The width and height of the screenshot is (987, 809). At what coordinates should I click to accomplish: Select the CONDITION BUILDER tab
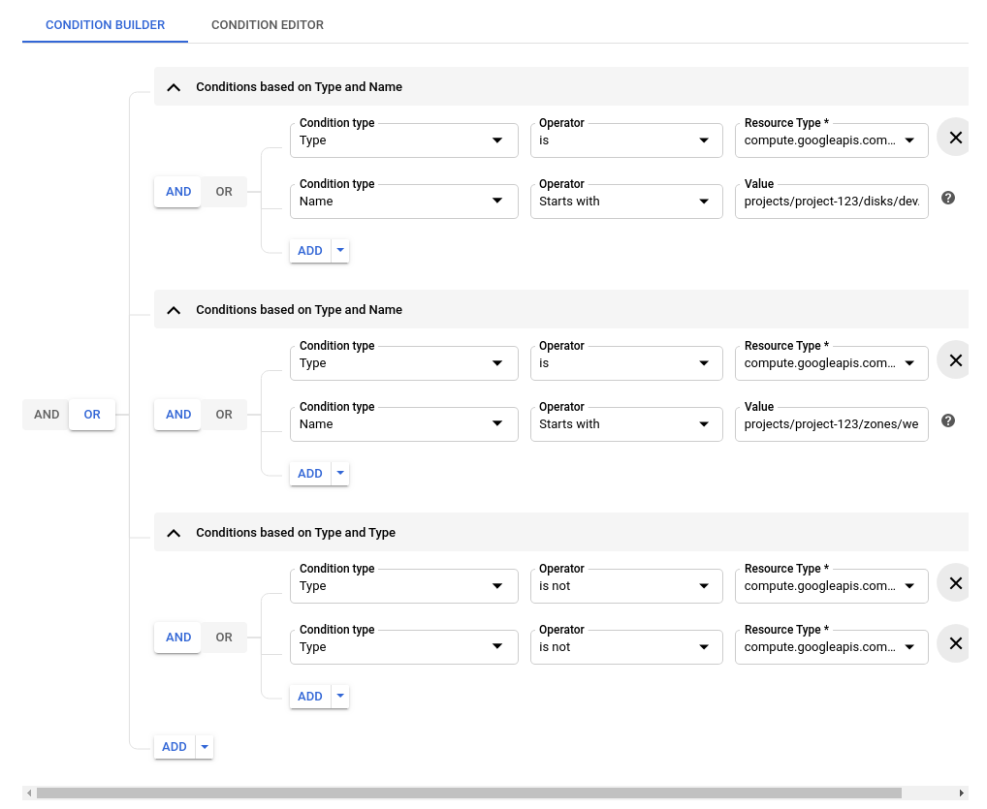tap(105, 24)
